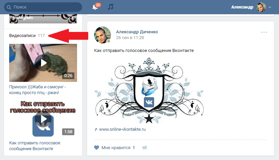This screenshot has height=160, width=279.
Task: Like the post with heart icon
Action: point(96,147)
